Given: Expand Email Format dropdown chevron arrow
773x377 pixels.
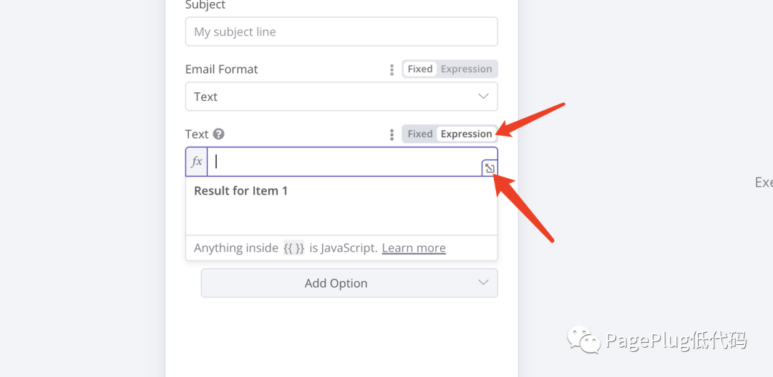Looking at the screenshot, I should [x=483, y=97].
